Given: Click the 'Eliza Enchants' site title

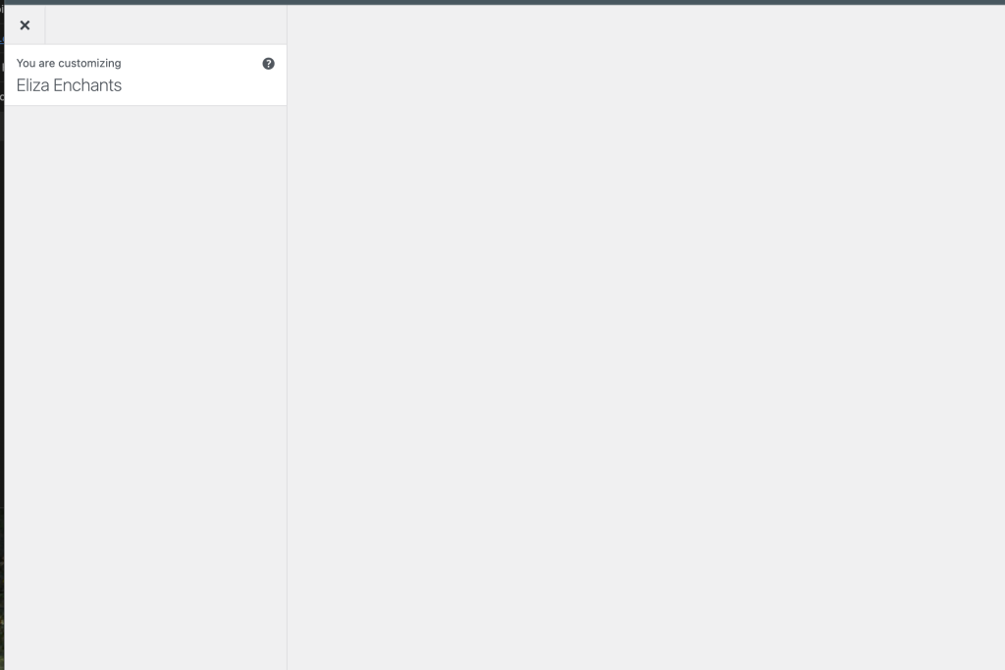Looking at the screenshot, I should [x=69, y=85].
